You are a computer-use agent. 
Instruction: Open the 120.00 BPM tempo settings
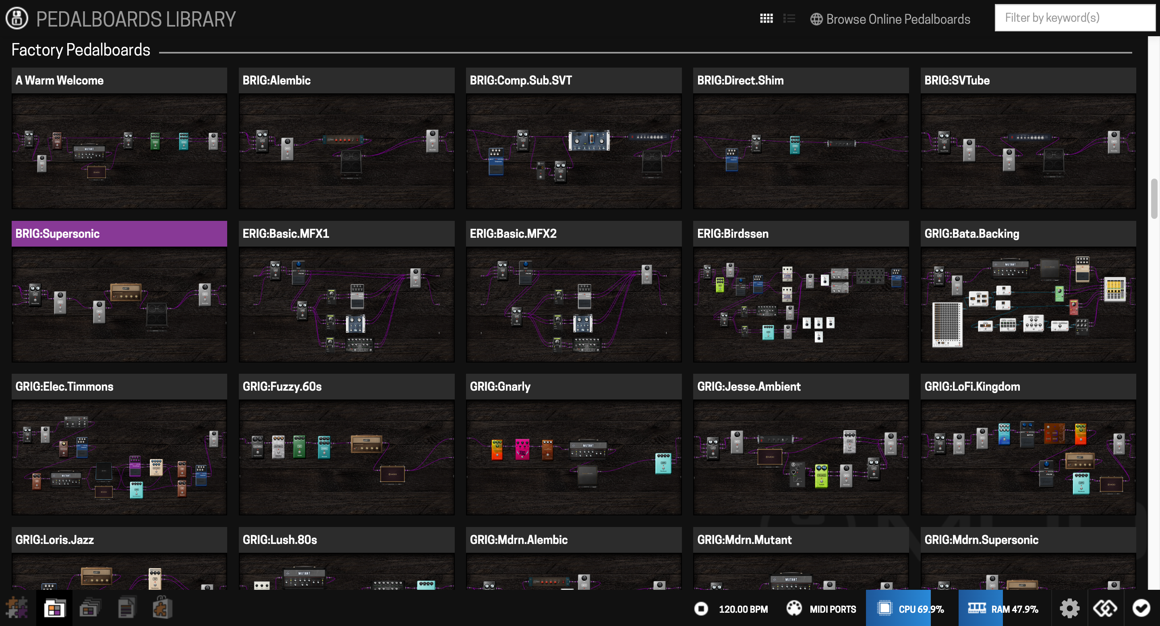coord(743,609)
